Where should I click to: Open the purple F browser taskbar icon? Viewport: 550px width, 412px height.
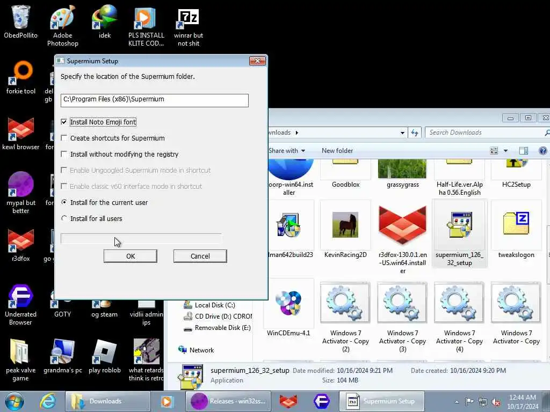pyautogui.click(x=322, y=401)
